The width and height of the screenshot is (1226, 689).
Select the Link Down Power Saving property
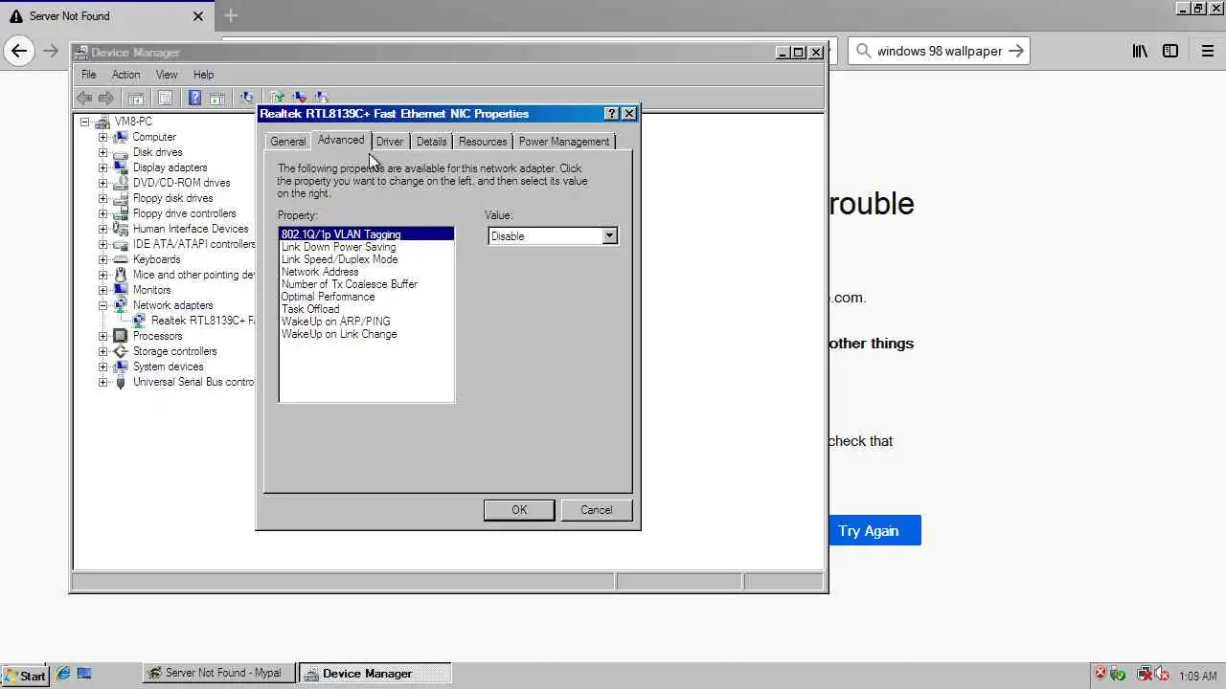[338, 247]
